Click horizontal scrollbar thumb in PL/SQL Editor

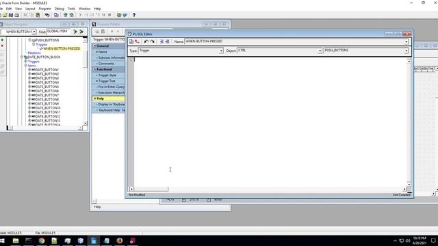(151, 189)
